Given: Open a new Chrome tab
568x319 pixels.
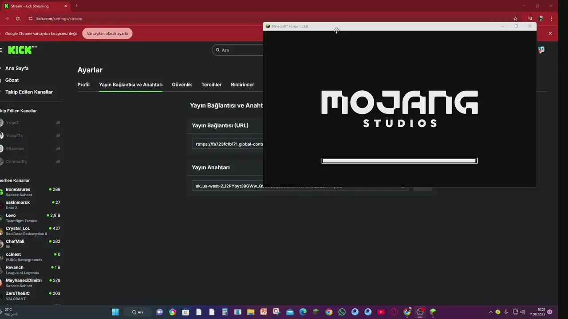Looking at the screenshot, I should point(76,6).
